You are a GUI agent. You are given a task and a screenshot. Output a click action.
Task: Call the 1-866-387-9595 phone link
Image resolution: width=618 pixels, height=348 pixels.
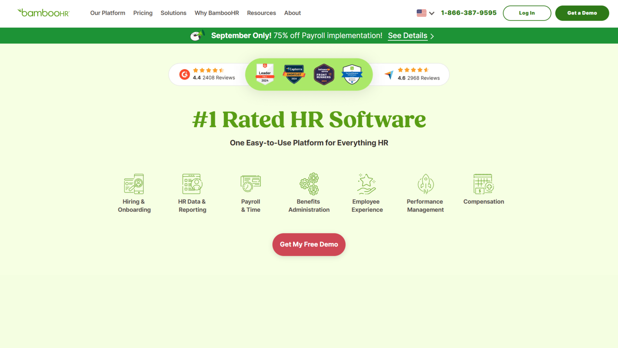pos(469,13)
